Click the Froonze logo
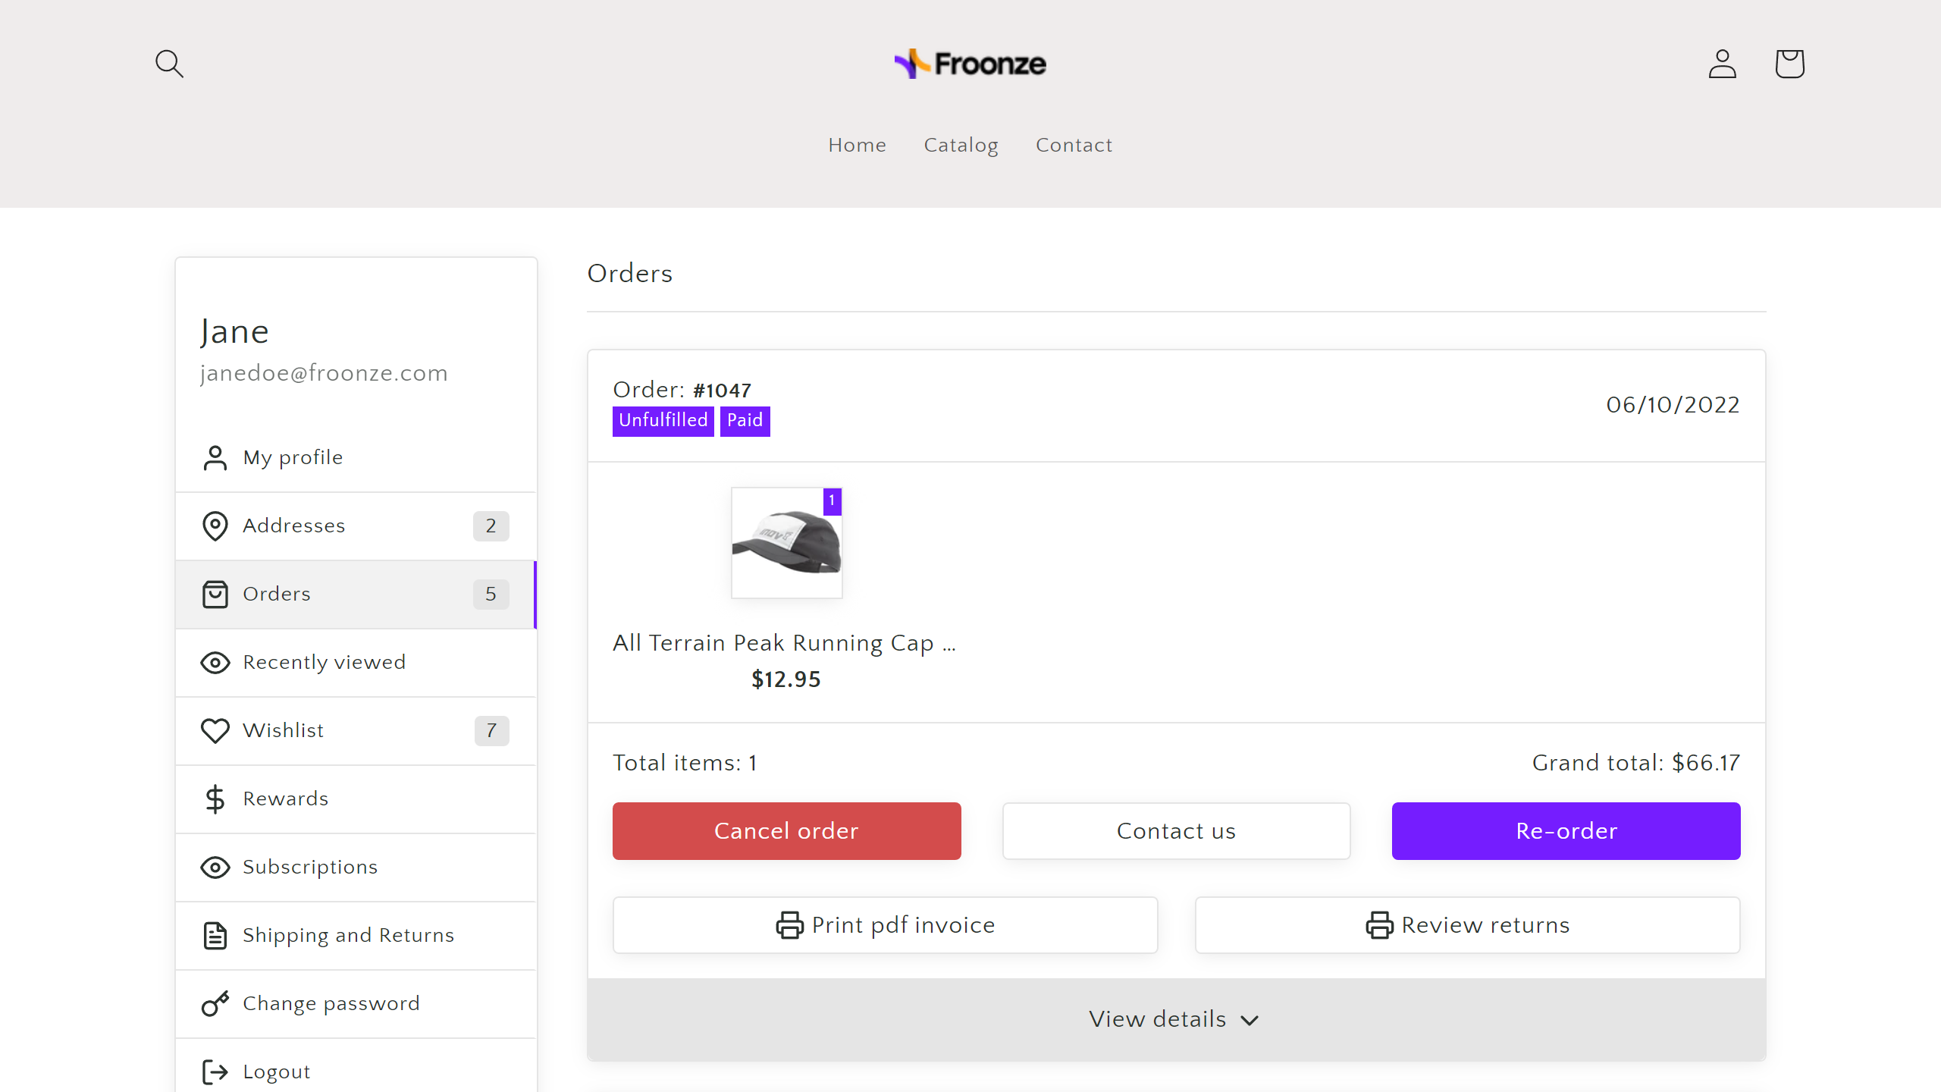Screen dimensions: 1941x1092 pyautogui.click(x=970, y=64)
